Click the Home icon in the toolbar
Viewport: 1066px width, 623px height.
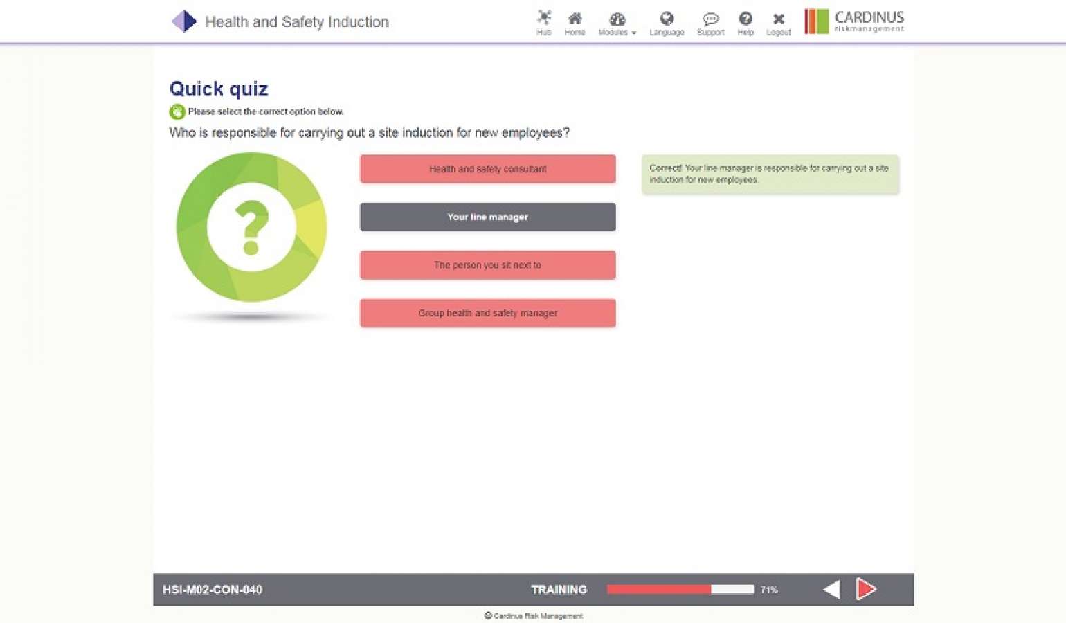(x=575, y=21)
